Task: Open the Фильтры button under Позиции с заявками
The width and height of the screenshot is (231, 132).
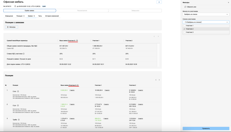Action: (x=12, y=27)
